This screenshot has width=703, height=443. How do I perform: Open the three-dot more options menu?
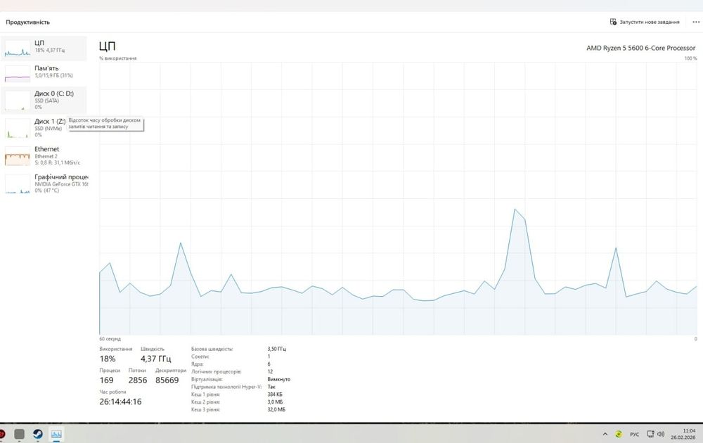click(696, 22)
